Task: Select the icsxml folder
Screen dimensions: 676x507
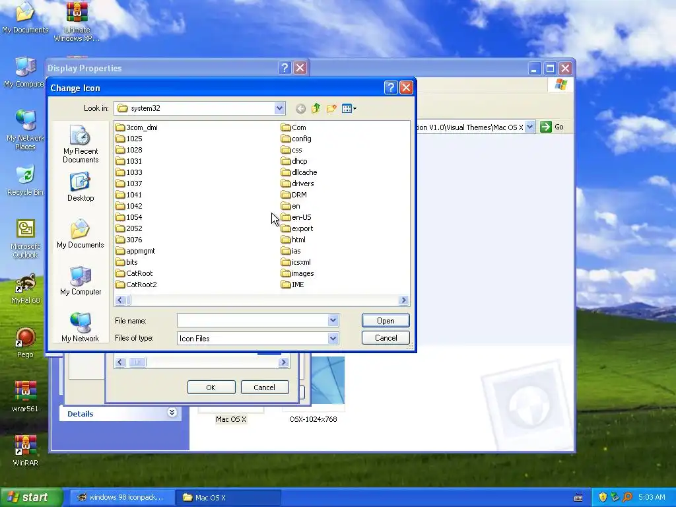Action: click(296, 261)
